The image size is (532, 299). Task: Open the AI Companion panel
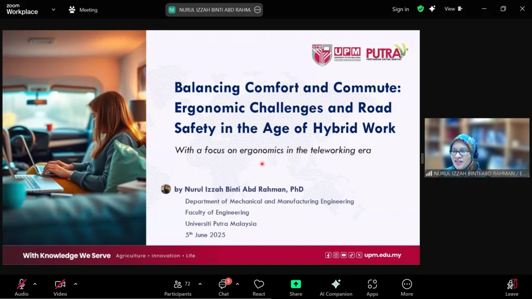(336, 288)
